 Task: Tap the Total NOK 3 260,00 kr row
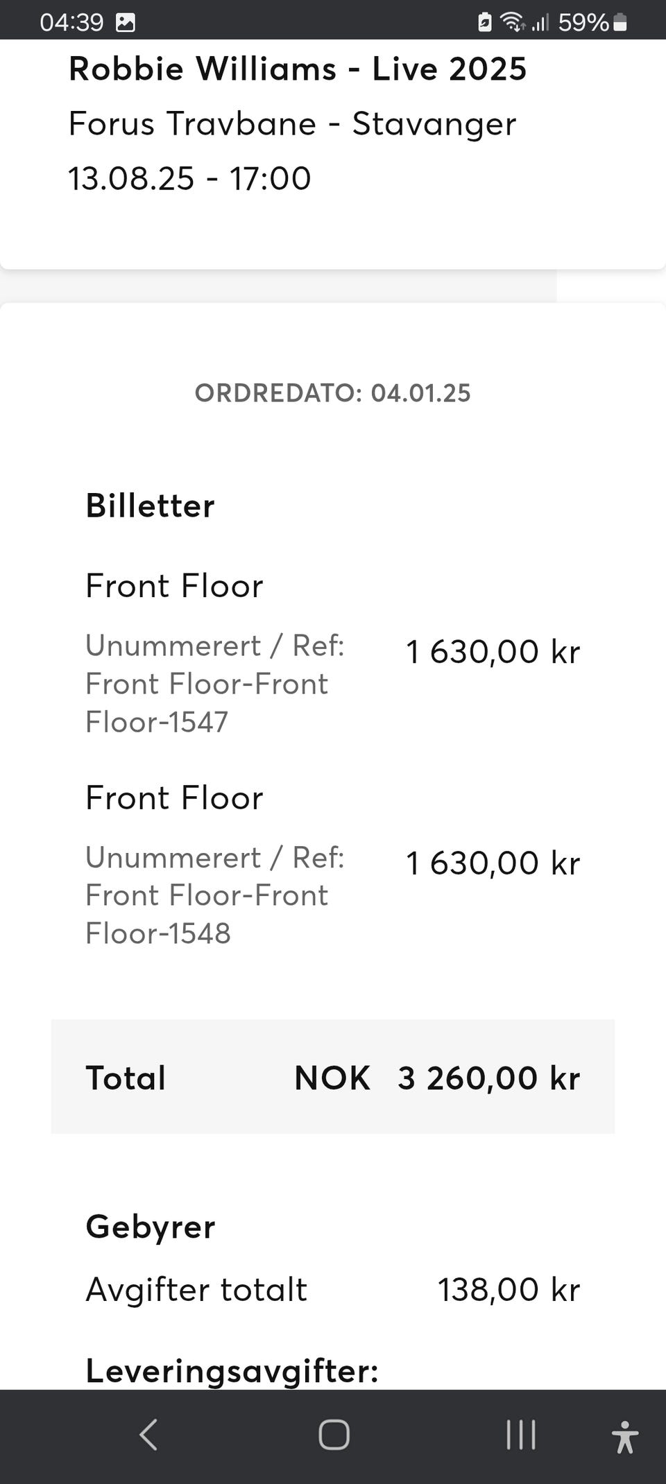pyautogui.click(x=332, y=1078)
